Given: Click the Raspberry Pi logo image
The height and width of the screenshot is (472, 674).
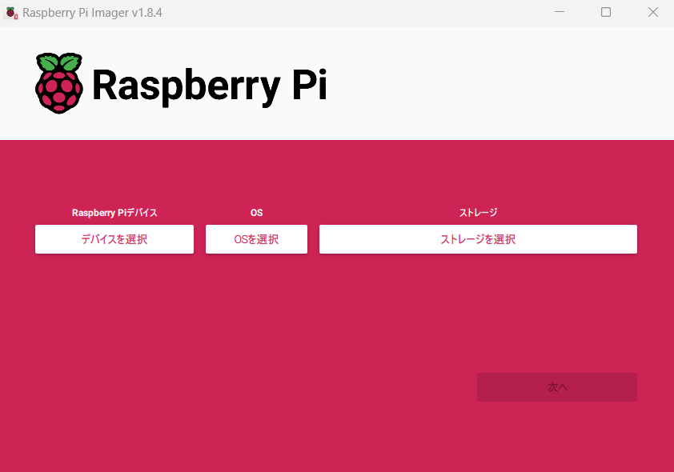Looking at the screenshot, I should click(181, 84).
